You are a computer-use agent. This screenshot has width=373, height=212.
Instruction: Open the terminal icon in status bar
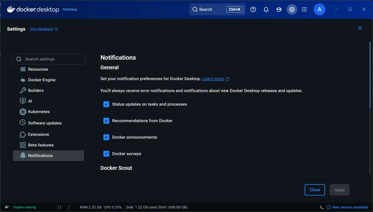[x=321, y=207]
